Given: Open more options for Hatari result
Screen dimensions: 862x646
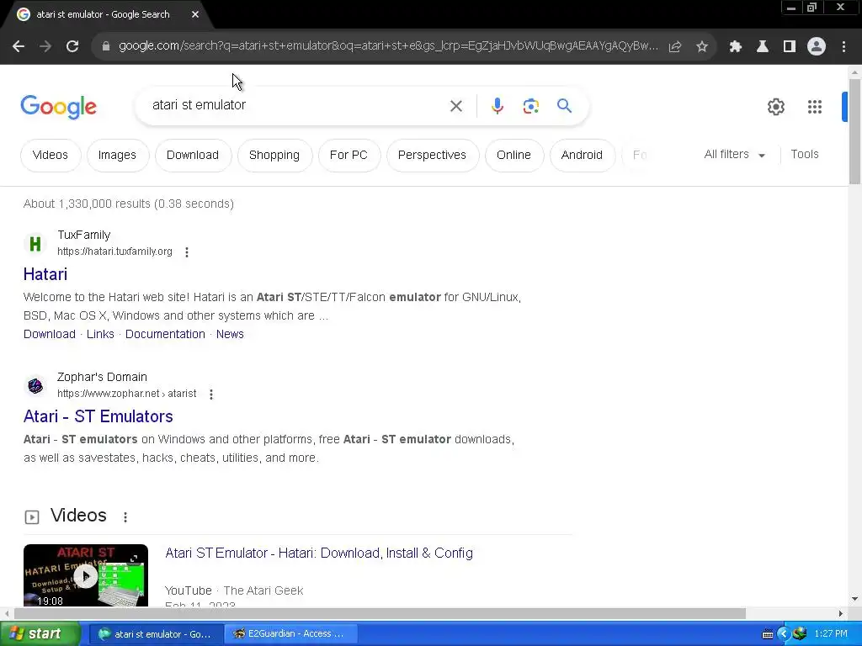Looking at the screenshot, I should (x=187, y=252).
